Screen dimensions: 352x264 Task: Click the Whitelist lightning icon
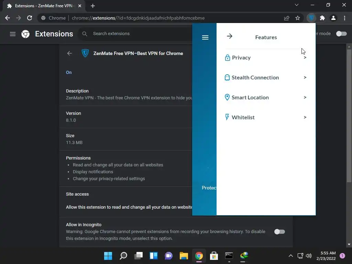[x=227, y=117]
